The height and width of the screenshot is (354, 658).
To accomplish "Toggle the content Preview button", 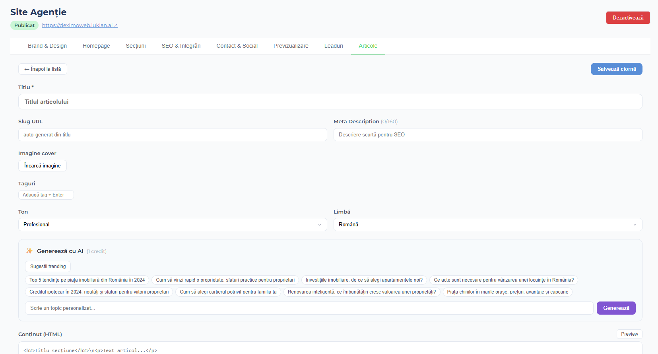I will click(x=629, y=334).
